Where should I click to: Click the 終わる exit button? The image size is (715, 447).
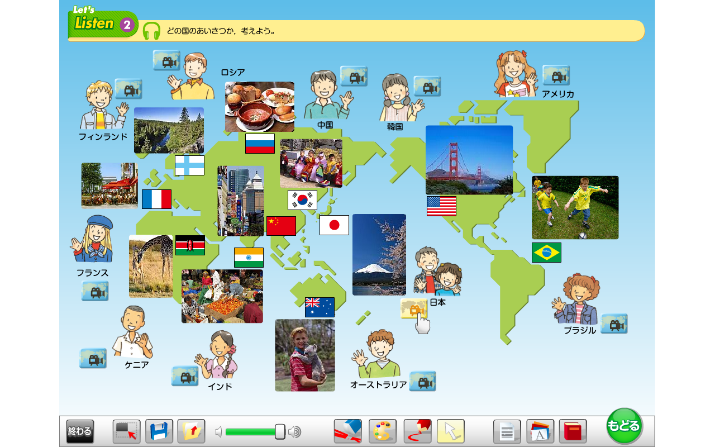pos(80,431)
